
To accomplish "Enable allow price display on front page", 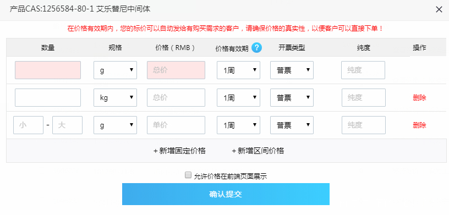I will [x=188, y=175].
